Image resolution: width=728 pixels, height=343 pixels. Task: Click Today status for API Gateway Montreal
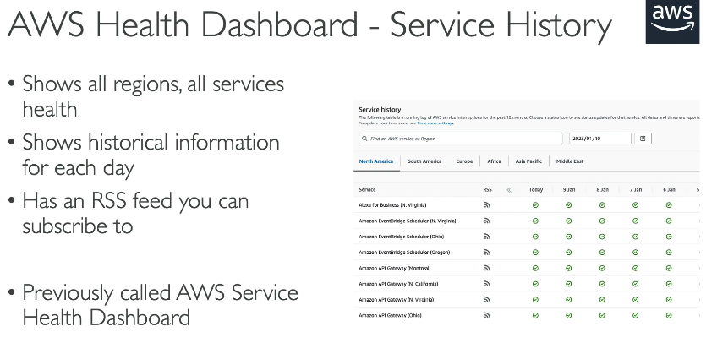535,269
